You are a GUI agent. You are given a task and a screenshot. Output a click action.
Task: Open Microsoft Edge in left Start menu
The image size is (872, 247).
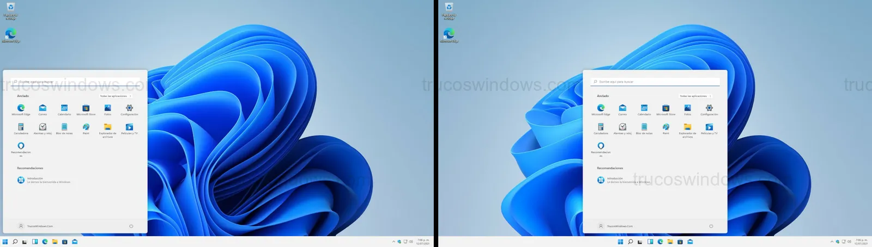(21, 108)
